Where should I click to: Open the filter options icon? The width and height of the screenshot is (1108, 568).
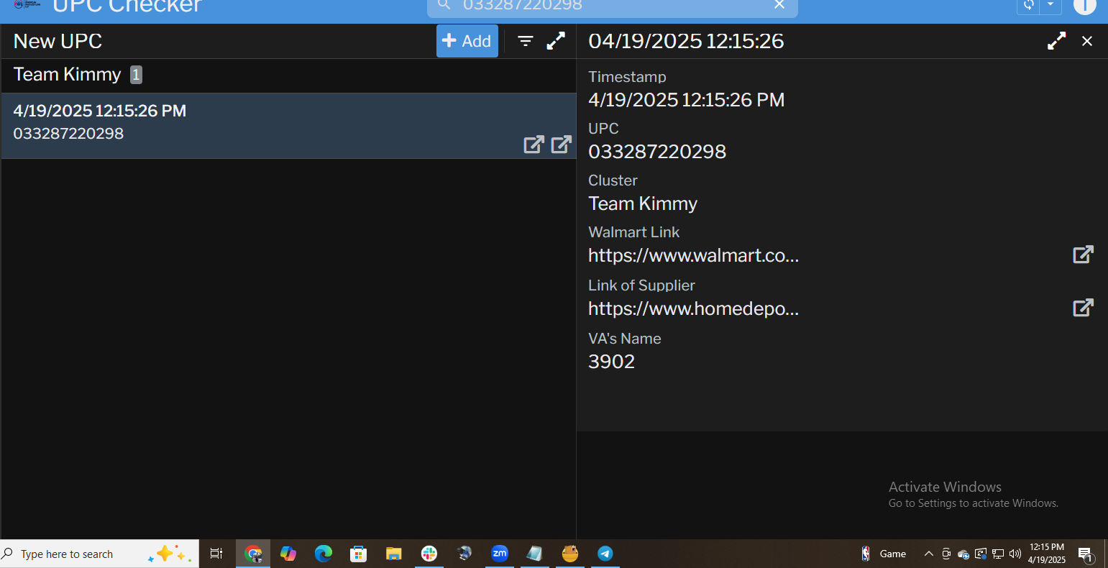pyautogui.click(x=526, y=41)
